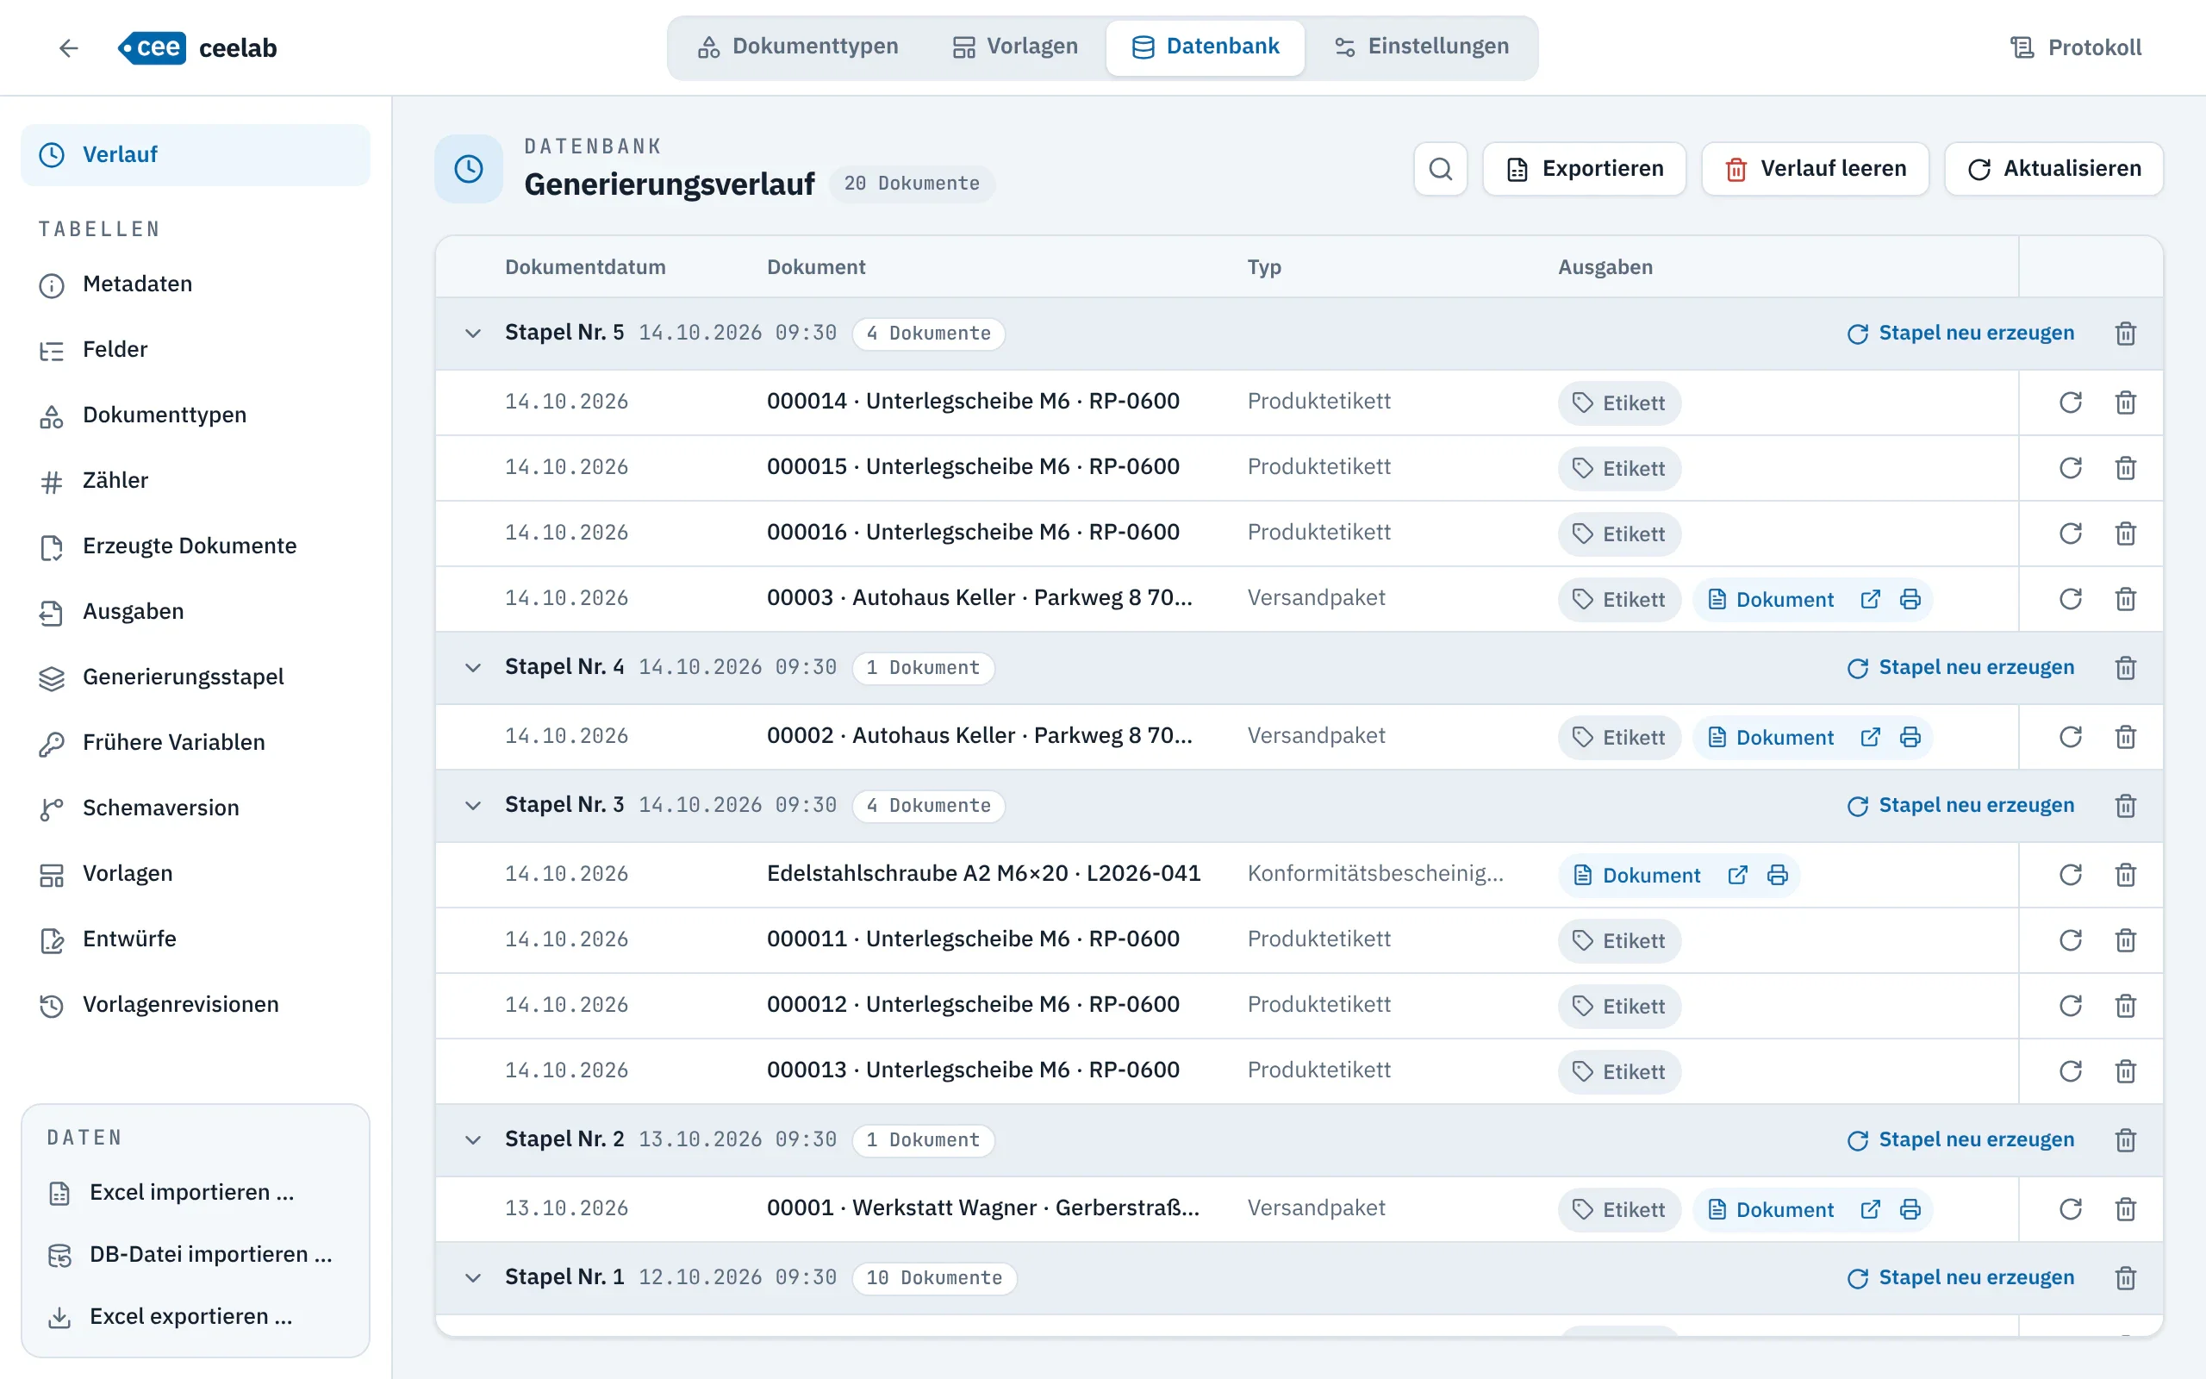Collapse Stapel Nr. 2 group
Image resolution: width=2206 pixels, height=1379 pixels.
[472, 1140]
